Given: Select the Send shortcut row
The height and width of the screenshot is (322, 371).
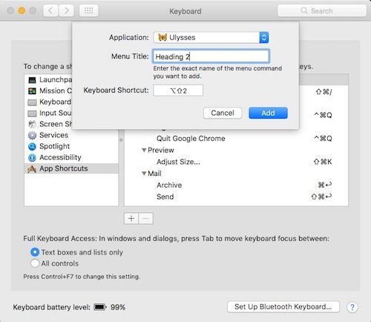Looking at the screenshot, I should [236, 197].
